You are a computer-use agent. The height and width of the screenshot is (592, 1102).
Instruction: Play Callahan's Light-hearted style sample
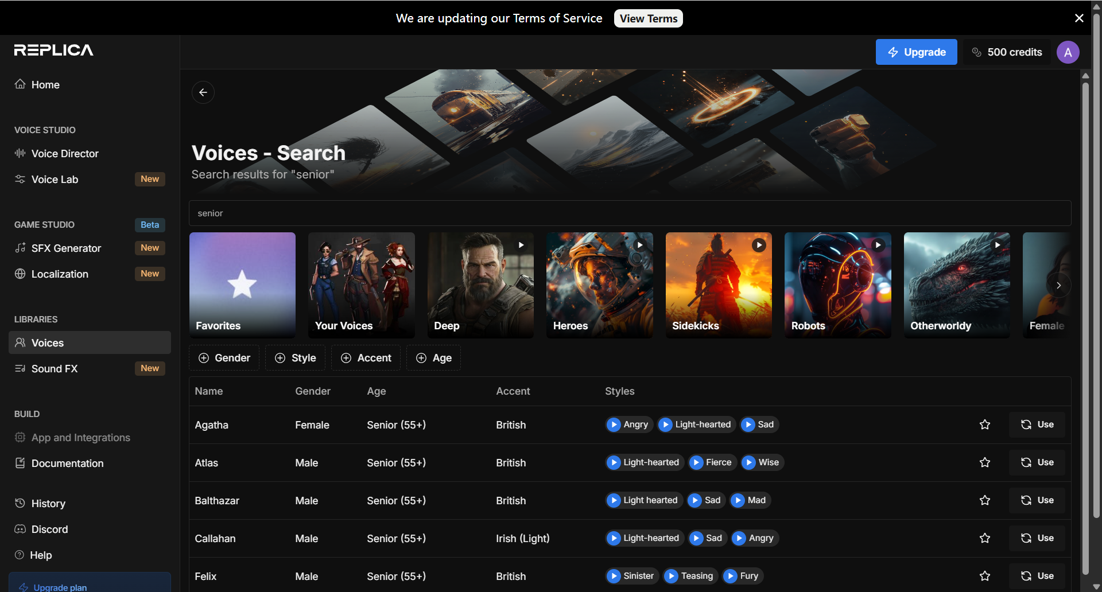tap(614, 538)
